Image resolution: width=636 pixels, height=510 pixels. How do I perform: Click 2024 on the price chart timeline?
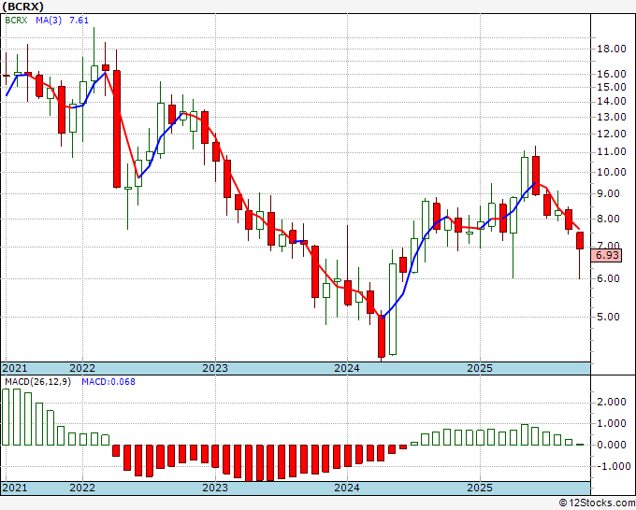click(347, 368)
